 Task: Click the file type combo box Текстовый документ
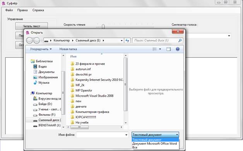click(x=155, y=135)
